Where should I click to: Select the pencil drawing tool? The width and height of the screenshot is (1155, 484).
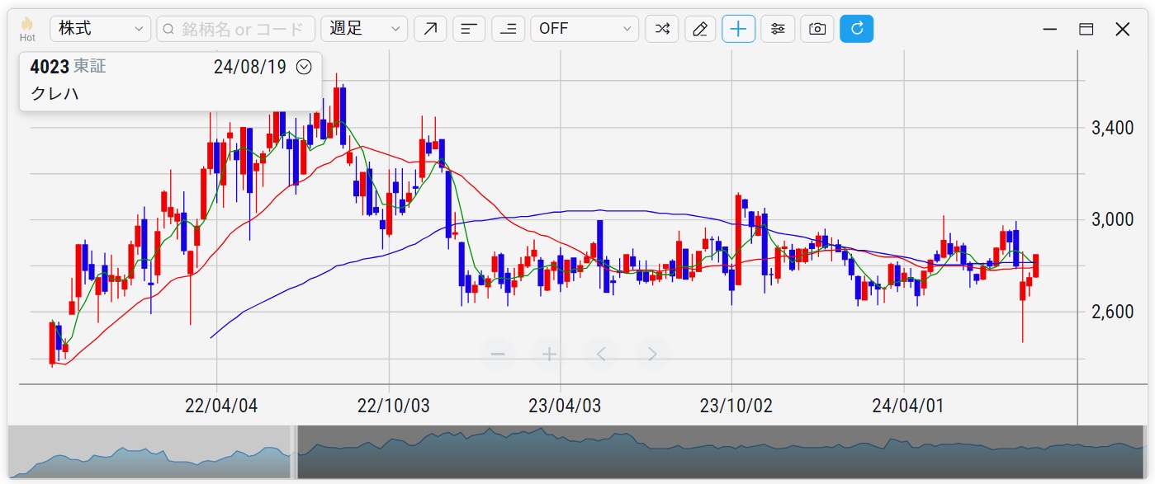[700, 29]
